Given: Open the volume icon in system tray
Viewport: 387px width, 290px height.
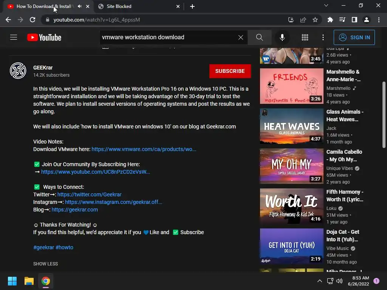Looking at the screenshot, I should [339, 281].
